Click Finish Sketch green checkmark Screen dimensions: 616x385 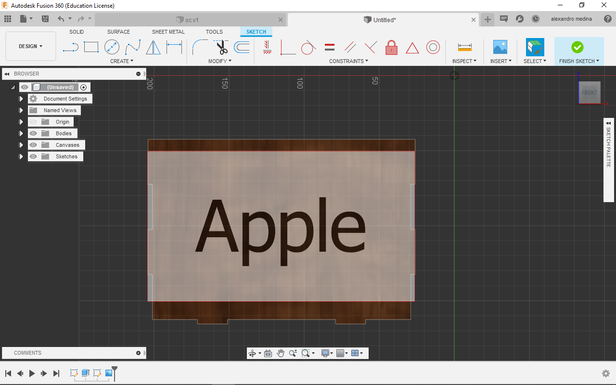click(577, 47)
